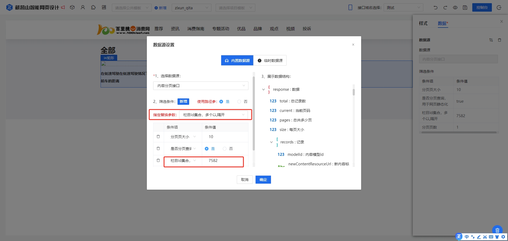Click the save icon in top toolbar
508x241 pixels.
click(x=465, y=8)
